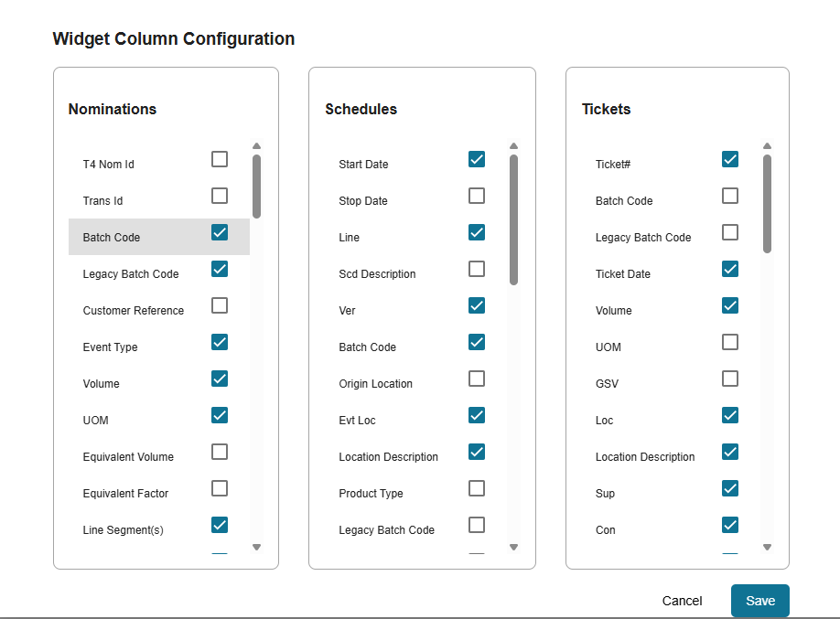The image size is (840, 619).
Task: Disable the Event Type column checkbox
Action: click(220, 343)
